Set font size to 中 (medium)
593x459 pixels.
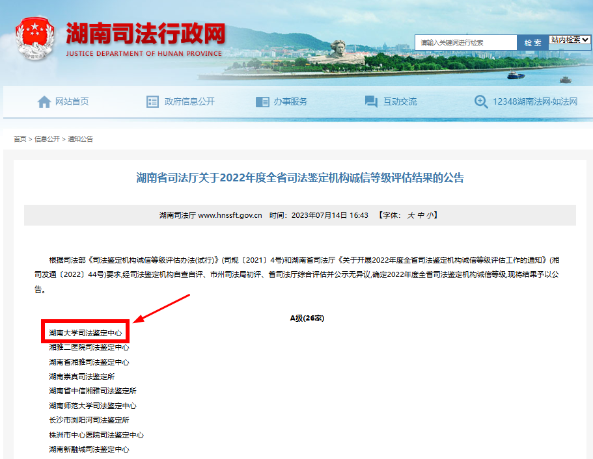tap(421, 215)
